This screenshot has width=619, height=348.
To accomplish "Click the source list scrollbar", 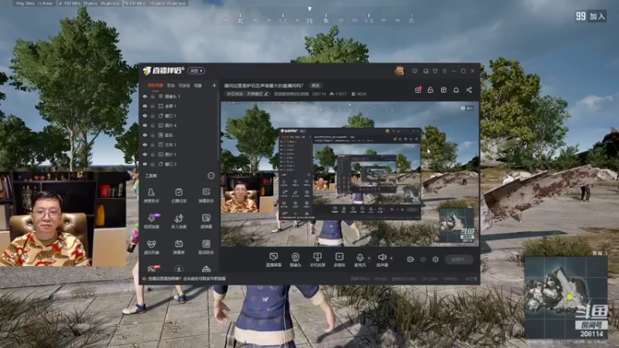I will point(218,125).
